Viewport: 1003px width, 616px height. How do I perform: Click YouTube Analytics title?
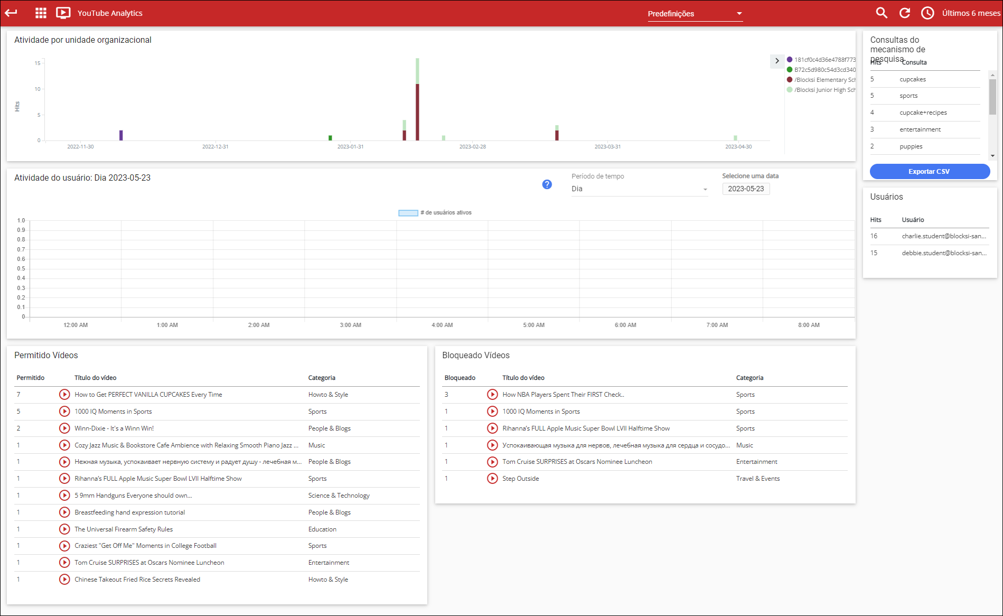click(110, 13)
